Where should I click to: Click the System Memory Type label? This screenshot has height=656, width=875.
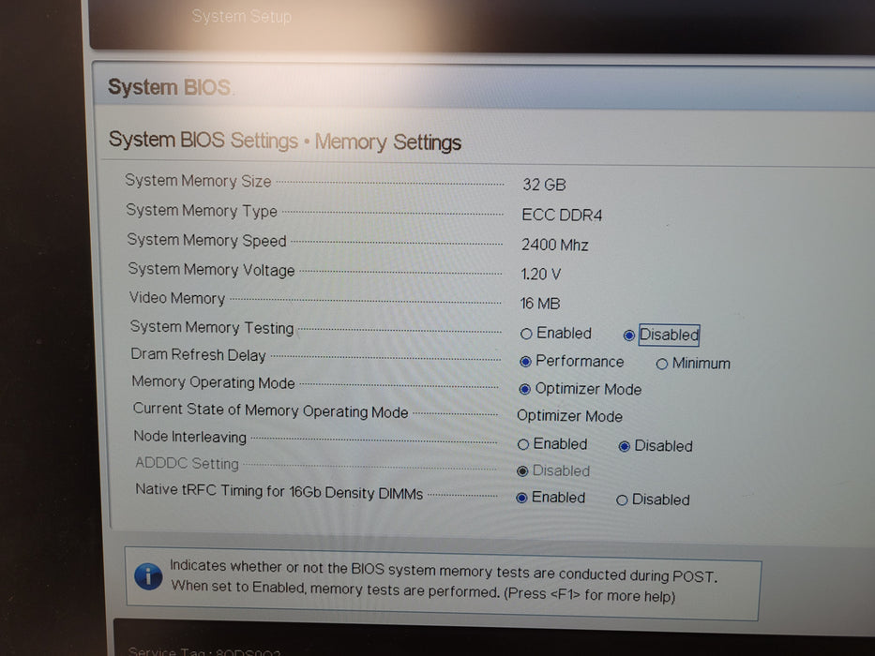point(202,210)
